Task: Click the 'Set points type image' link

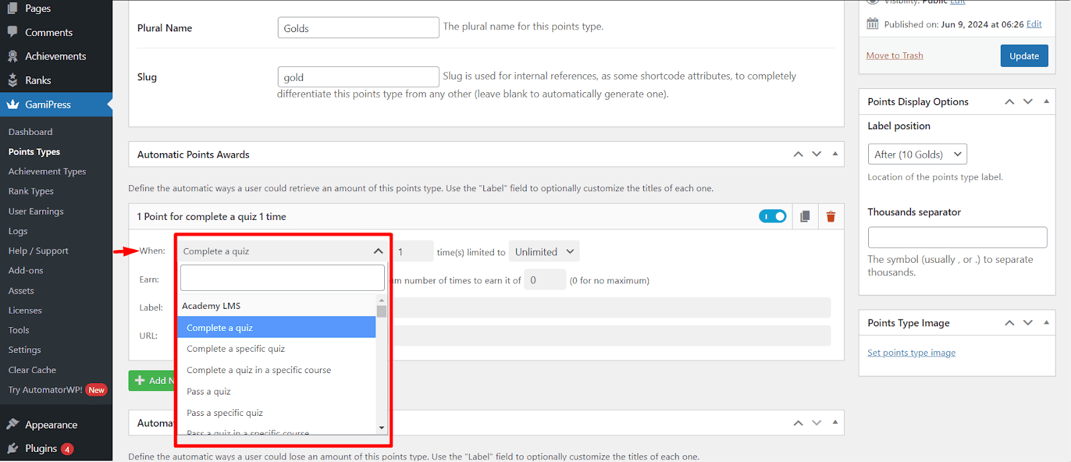Action: click(911, 353)
